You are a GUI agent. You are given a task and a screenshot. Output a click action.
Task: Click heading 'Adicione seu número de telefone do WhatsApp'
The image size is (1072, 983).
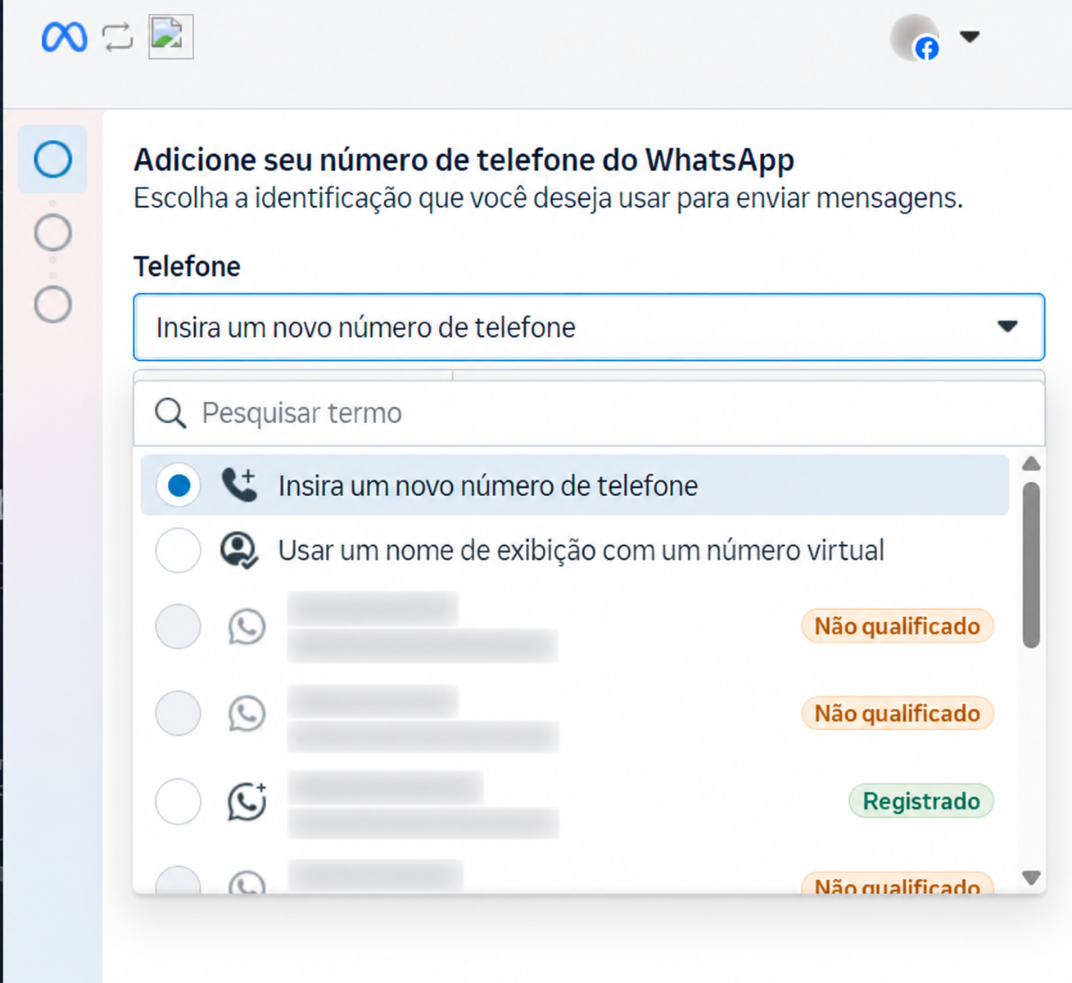pyautogui.click(x=464, y=160)
